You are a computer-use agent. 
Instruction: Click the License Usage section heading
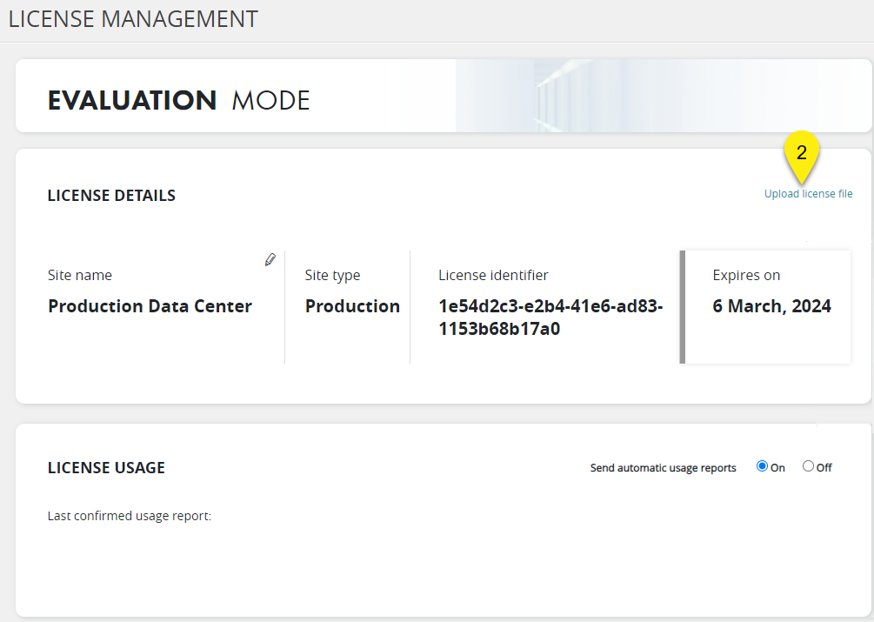click(x=106, y=468)
